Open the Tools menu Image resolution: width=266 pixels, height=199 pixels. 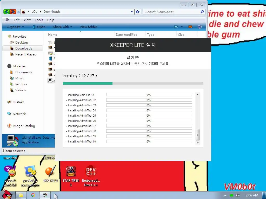(39, 20)
